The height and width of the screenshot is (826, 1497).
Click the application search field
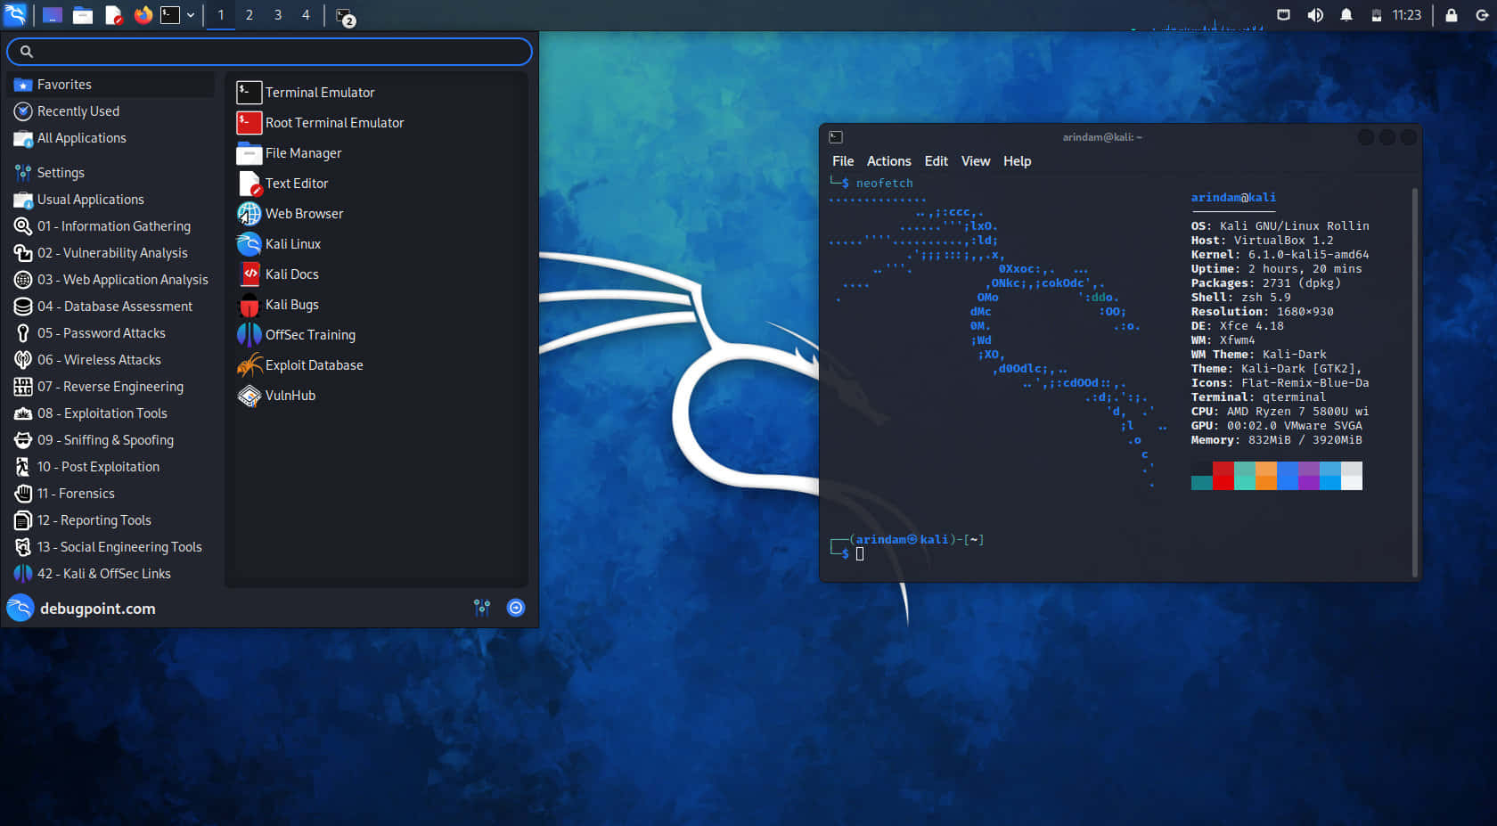coord(267,52)
